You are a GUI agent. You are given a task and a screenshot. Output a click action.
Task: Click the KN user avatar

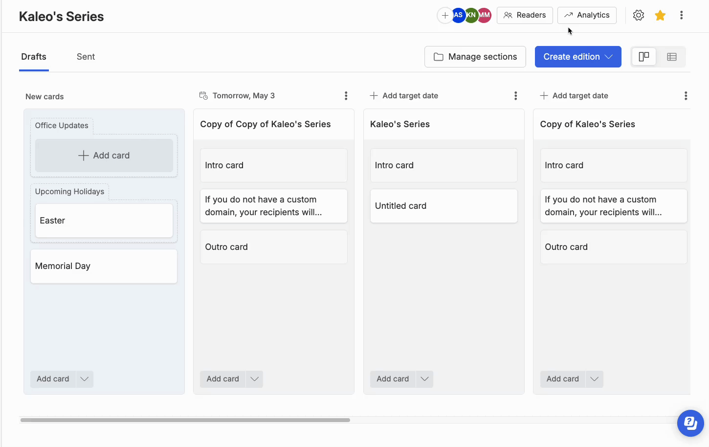click(x=471, y=15)
